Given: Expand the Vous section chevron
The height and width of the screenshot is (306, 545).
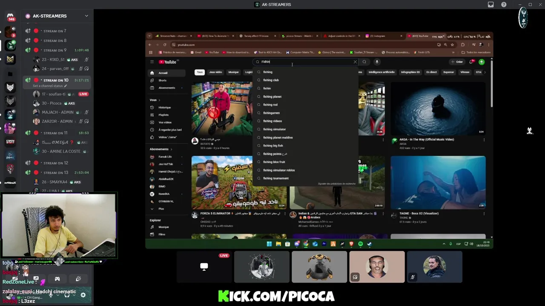Looking at the screenshot, I should click(x=159, y=100).
